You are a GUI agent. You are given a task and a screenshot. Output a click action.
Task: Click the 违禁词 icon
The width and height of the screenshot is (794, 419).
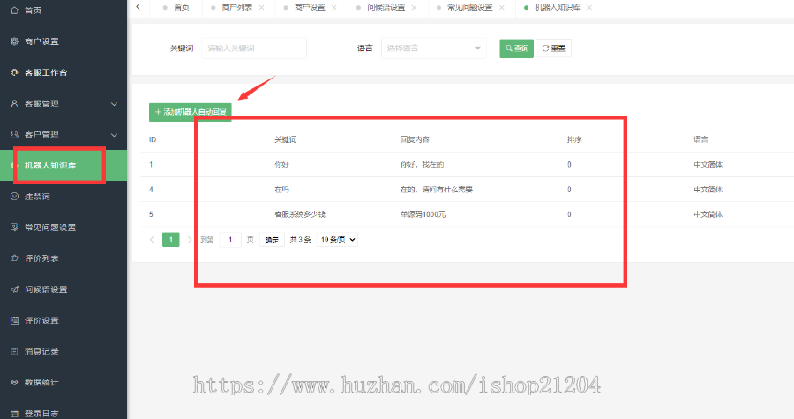click(14, 197)
